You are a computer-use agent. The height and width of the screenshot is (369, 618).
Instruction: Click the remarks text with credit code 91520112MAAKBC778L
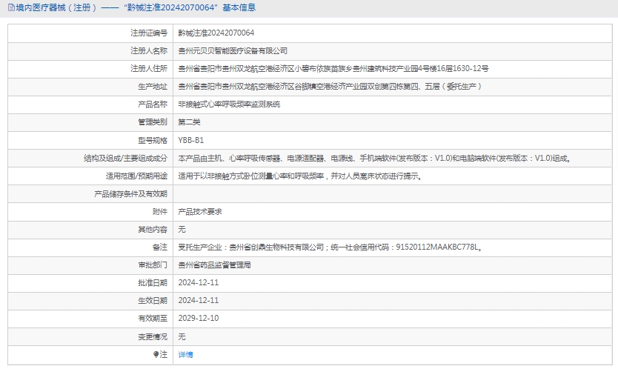click(330, 247)
